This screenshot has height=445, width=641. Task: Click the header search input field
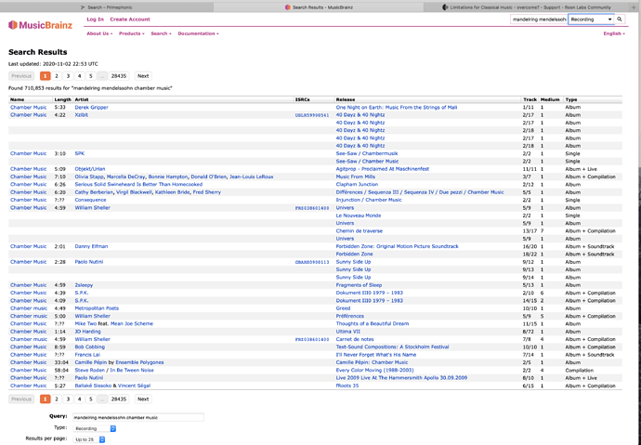pyautogui.click(x=539, y=20)
